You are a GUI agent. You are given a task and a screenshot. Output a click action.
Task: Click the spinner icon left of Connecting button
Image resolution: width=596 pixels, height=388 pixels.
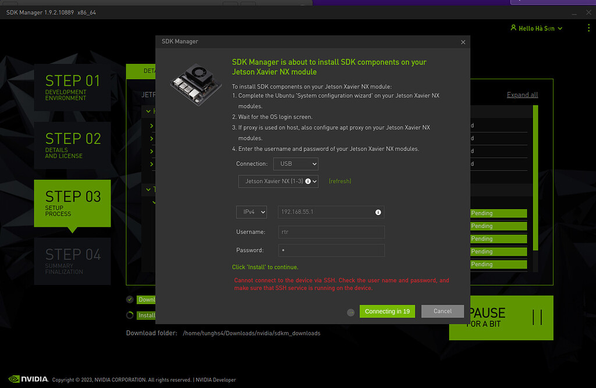[x=351, y=312]
